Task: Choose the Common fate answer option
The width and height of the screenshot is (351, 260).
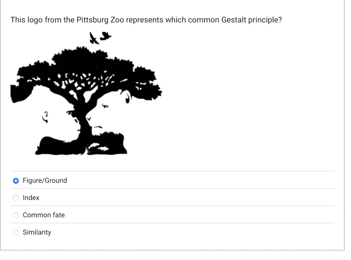Action: point(16,215)
